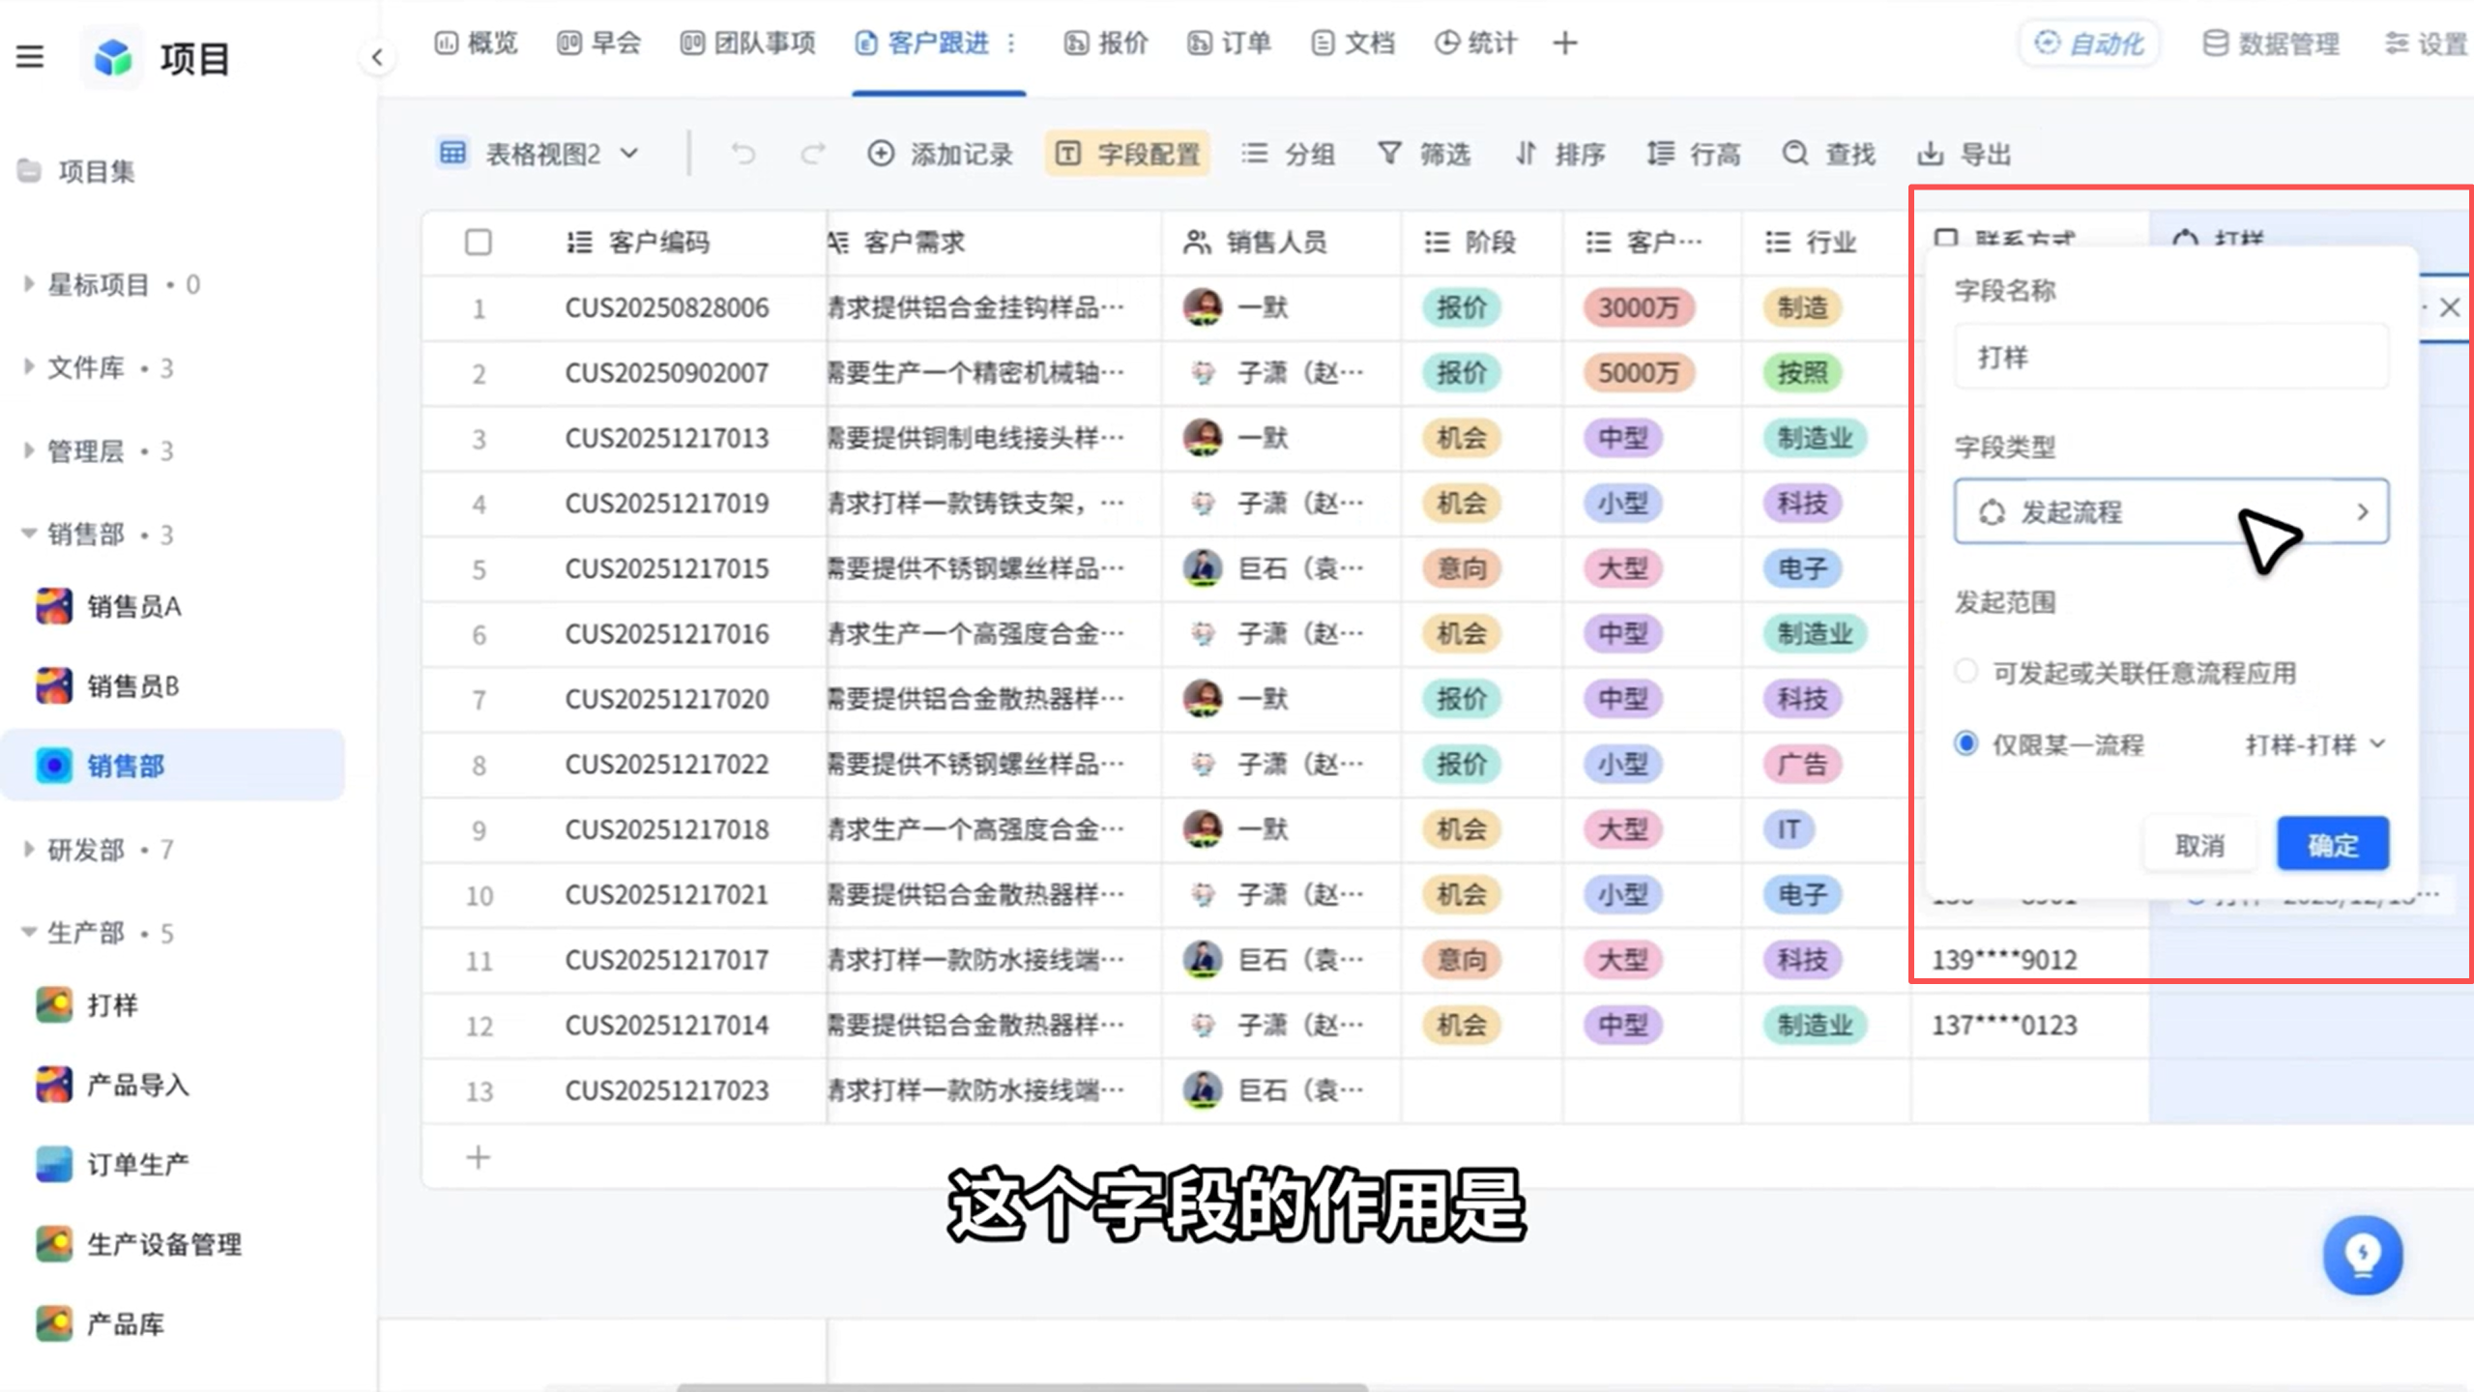Screen dimensions: 2474x1392
Task: Switch to the 团队事项 tab
Action: pos(748,43)
